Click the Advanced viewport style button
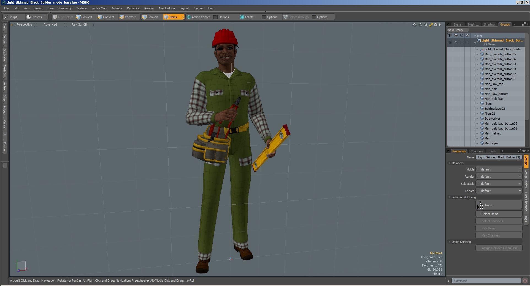This screenshot has width=530, height=286. (50, 25)
